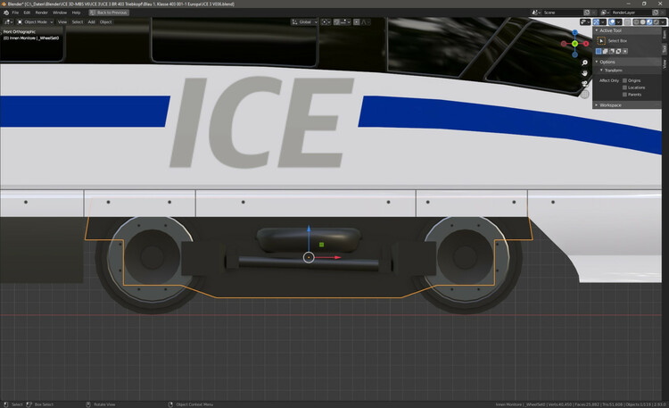The width and height of the screenshot is (669, 408).
Task: Open the Render menu
Action: [x=41, y=12]
